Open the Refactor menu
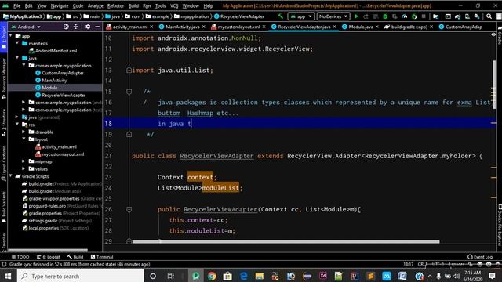 tap(115, 5)
